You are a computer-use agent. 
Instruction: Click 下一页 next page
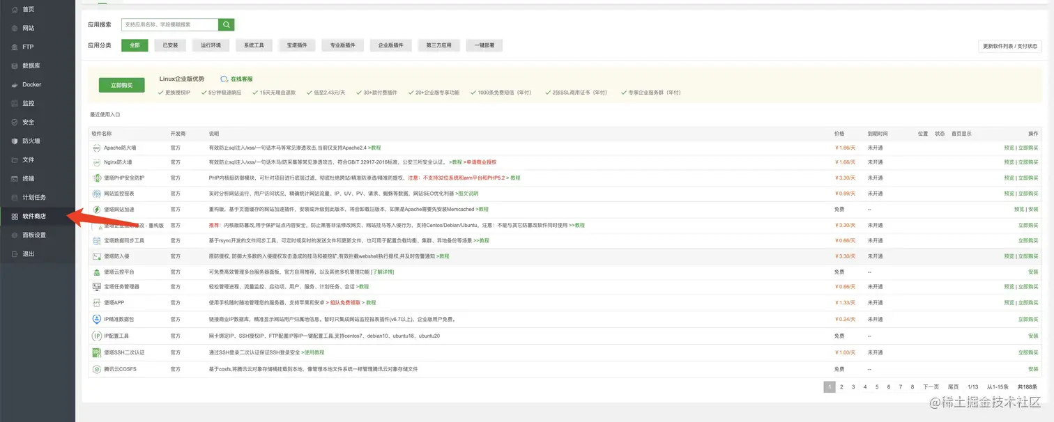(931, 386)
